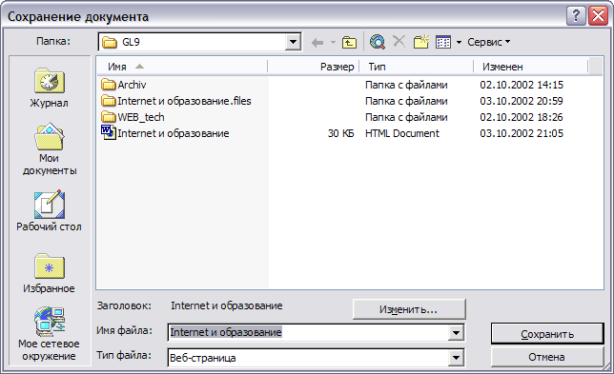This screenshot has width=614, height=374.
Task: Click the Отмена button
Action: [547, 357]
